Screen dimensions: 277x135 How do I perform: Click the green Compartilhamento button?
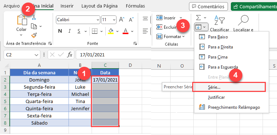tap(254, 7)
